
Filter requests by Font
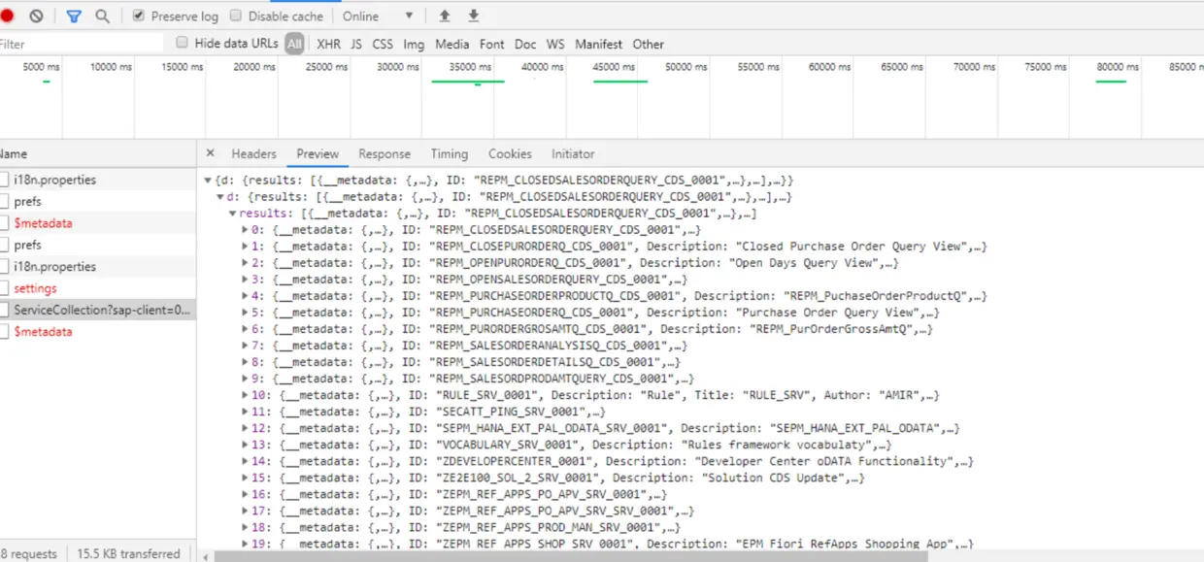(492, 44)
